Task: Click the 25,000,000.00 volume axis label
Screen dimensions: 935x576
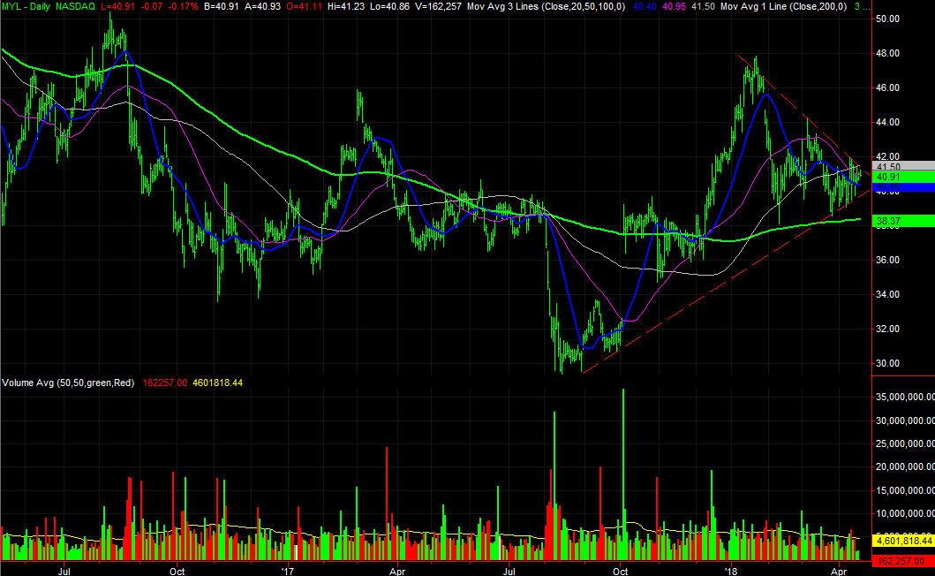Action: click(x=905, y=444)
